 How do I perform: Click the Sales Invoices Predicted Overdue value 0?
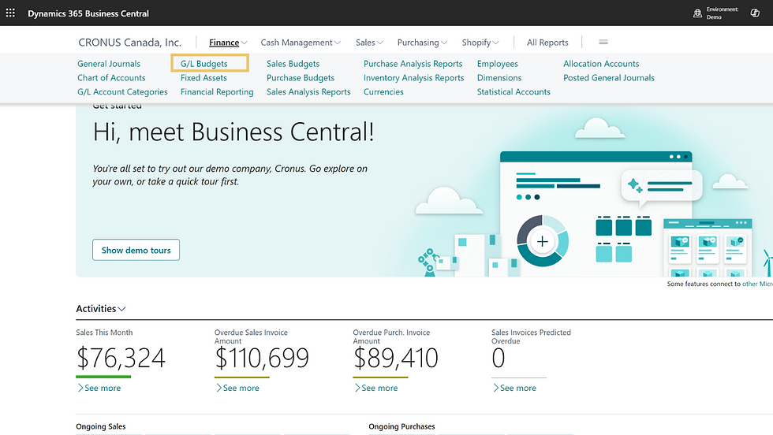499,358
